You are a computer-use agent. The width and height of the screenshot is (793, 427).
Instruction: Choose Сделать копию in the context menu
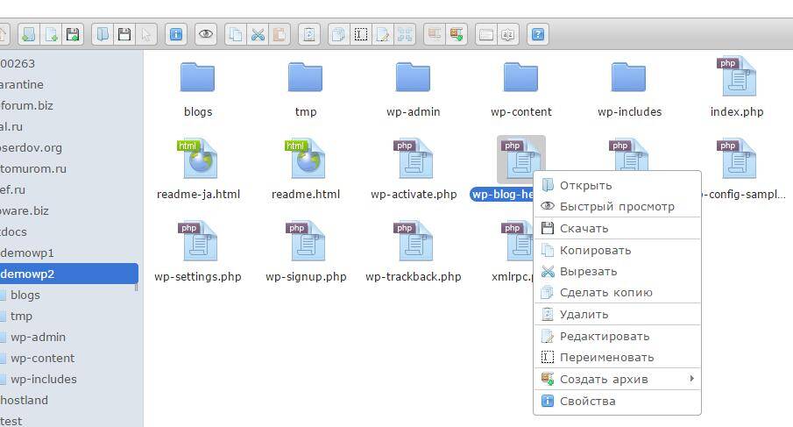pyautogui.click(x=617, y=293)
